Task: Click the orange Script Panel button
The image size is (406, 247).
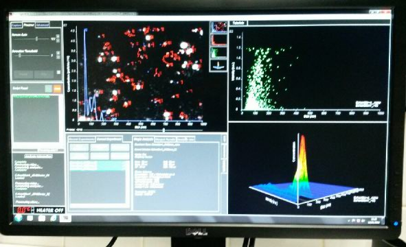Action: pyautogui.click(x=57, y=89)
